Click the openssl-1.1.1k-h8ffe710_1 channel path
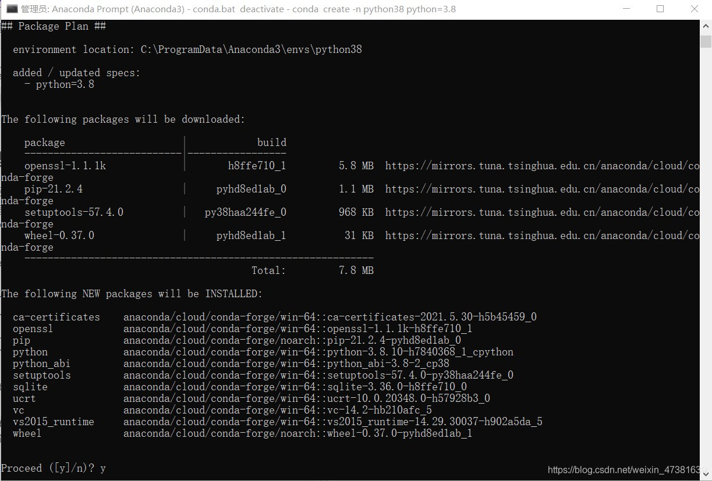The image size is (712, 481). (x=298, y=329)
